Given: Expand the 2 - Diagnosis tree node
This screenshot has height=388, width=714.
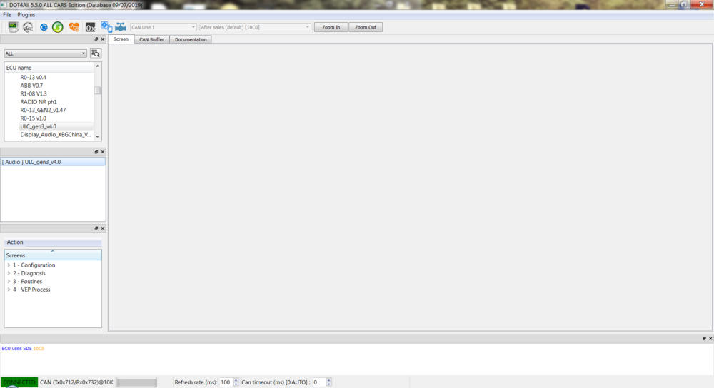Looking at the screenshot, I should point(9,273).
